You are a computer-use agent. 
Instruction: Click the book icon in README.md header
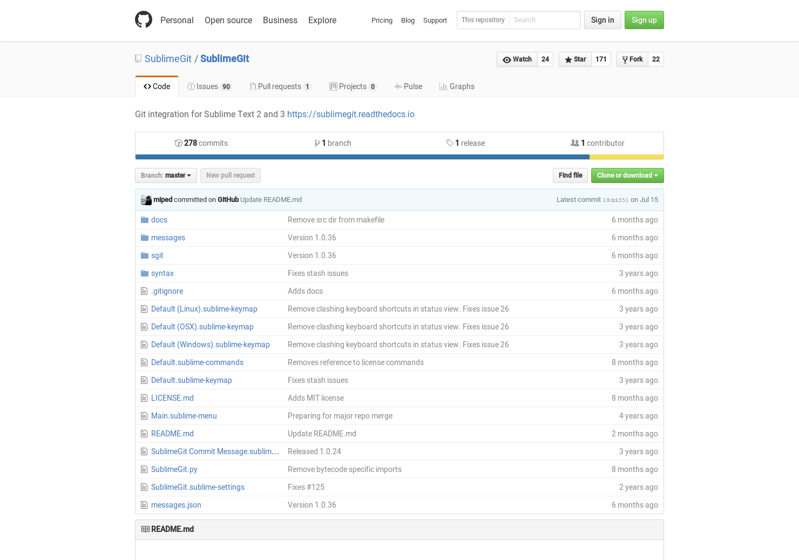145,529
